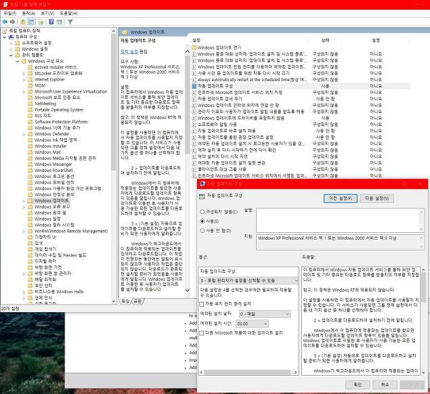Screen dimensions: 430x394
Task: Expand the 소프트웨어 설정 tree node
Action: pyautogui.click(x=11, y=43)
